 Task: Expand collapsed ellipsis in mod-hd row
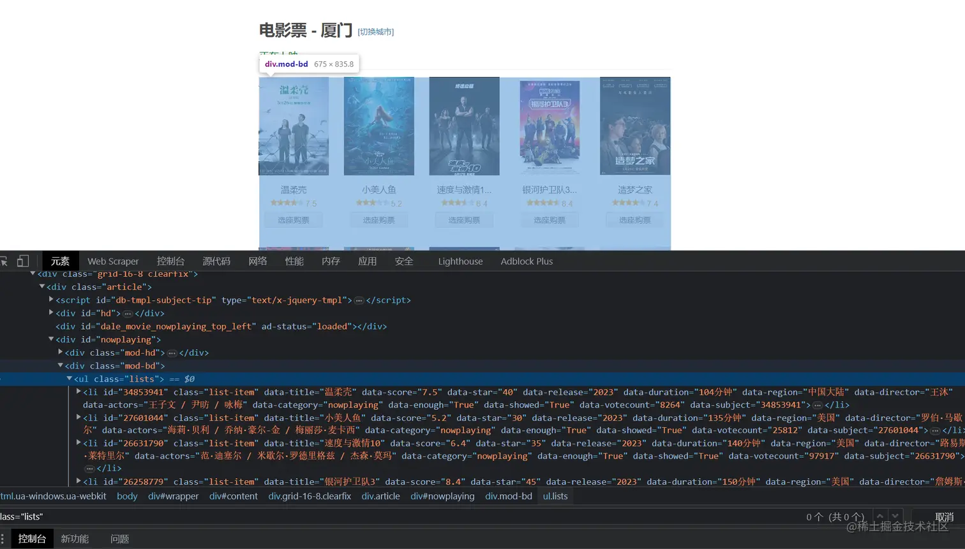click(x=172, y=353)
